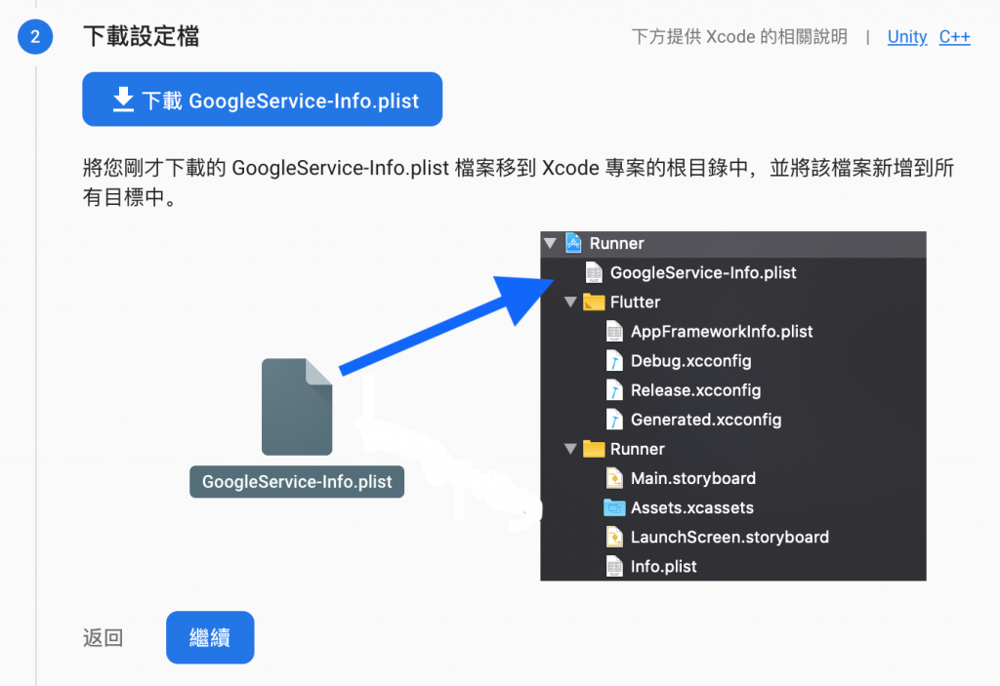Select Debug.xcconfig in the tree
Image resolution: width=1000 pixels, height=686 pixels.
(690, 361)
